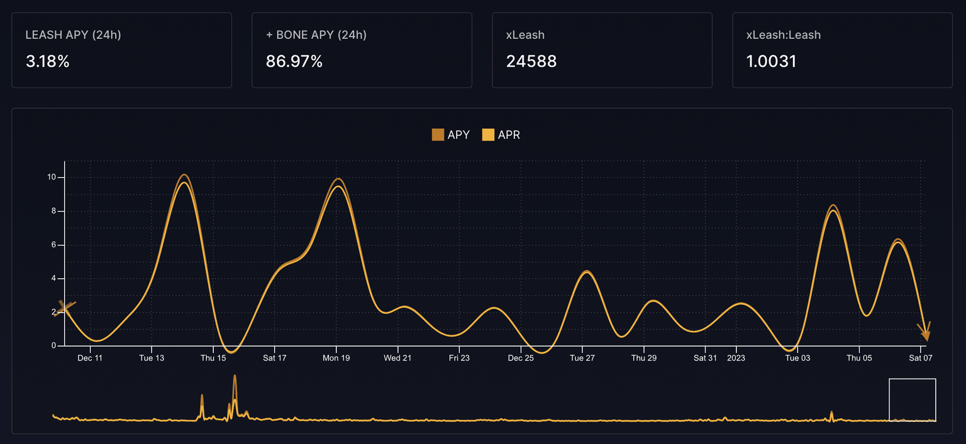Click the 10 label on the y-axis
This screenshot has height=444, width=966.
tap(53, 176)
